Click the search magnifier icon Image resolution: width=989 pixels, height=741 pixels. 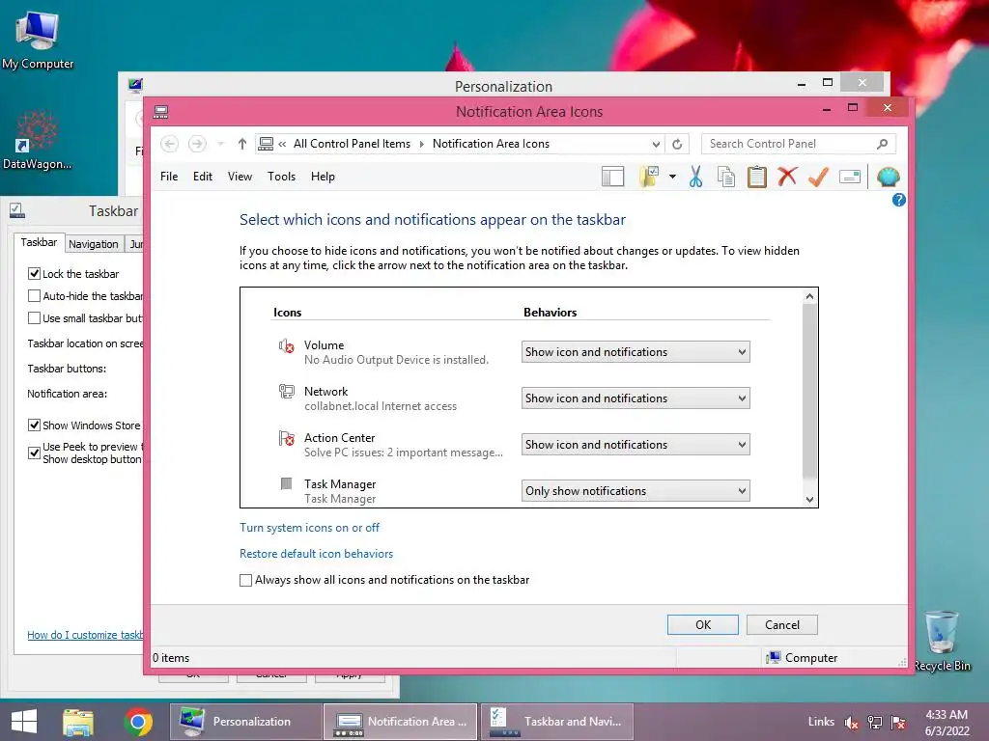883,144
